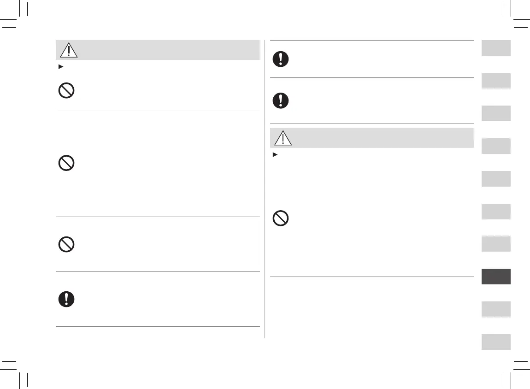Select the side tab just above the dark tab

coord(496,244)
